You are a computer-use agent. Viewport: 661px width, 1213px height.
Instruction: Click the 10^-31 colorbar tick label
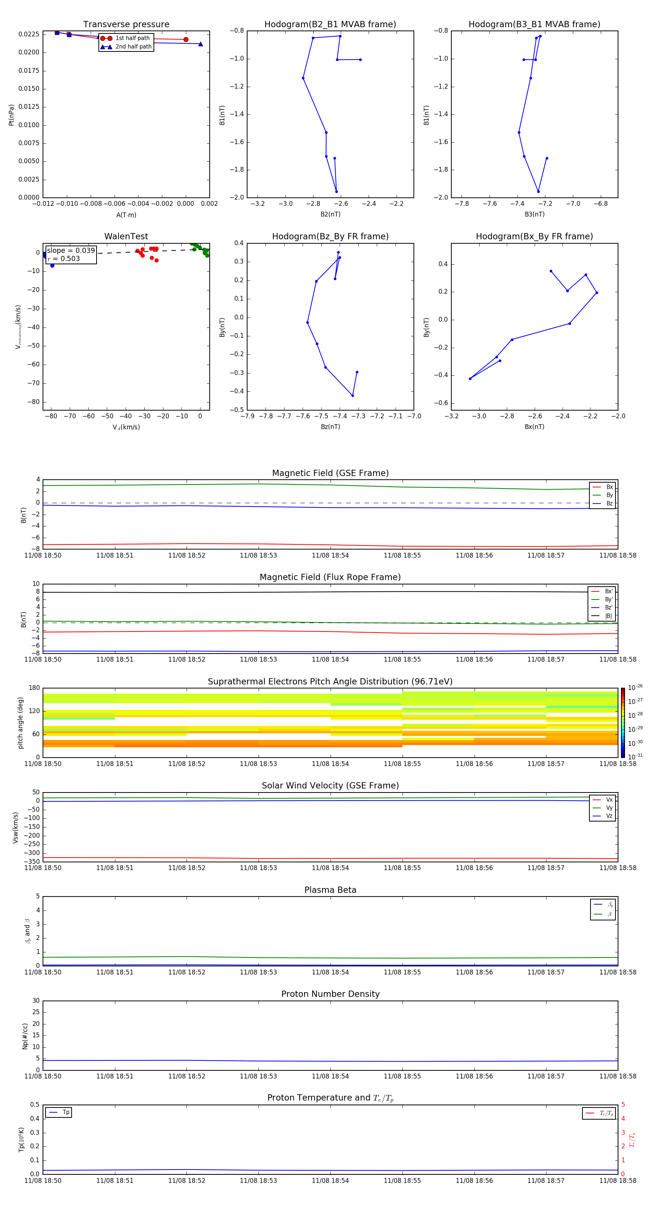tap(635, 757)
